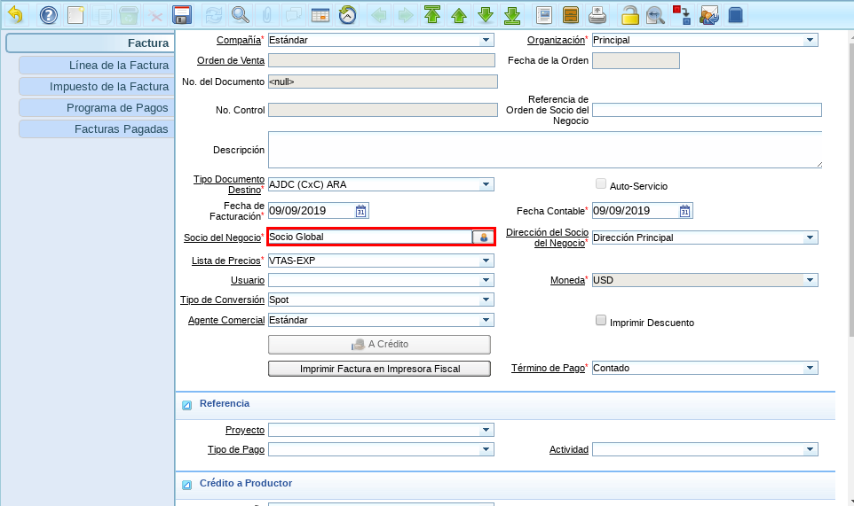Click Imprimir Factura en Impresora Fiscal button
The height and width of the screenshot is (506, 854).
pyautogui.click(x=379, y=369)
